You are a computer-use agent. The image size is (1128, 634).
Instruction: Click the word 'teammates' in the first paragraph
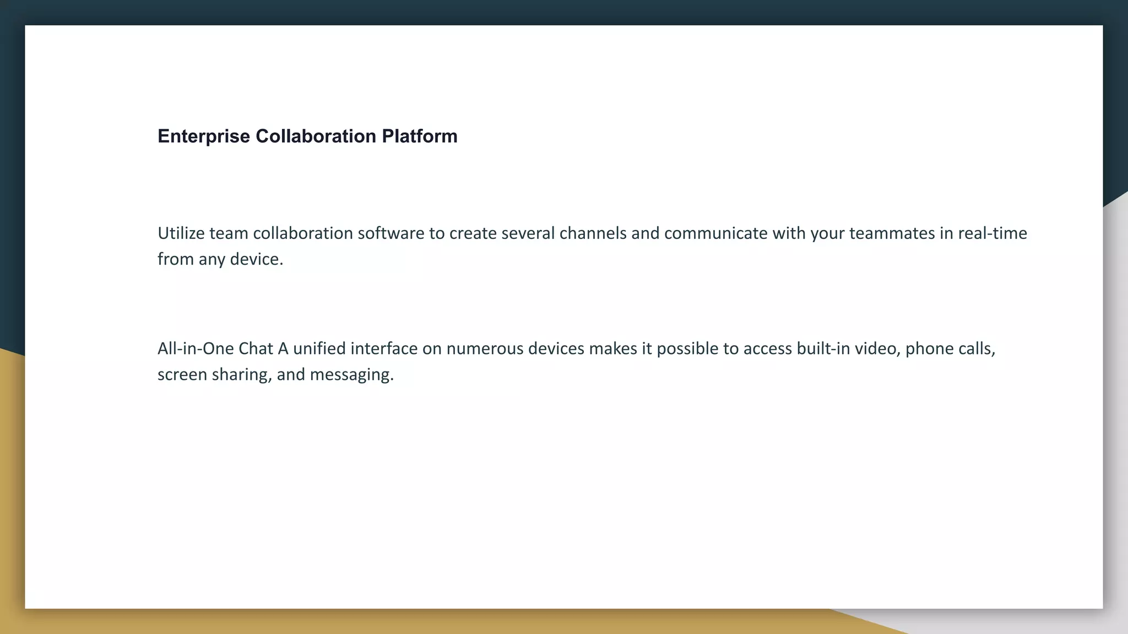tap(892, 233)
